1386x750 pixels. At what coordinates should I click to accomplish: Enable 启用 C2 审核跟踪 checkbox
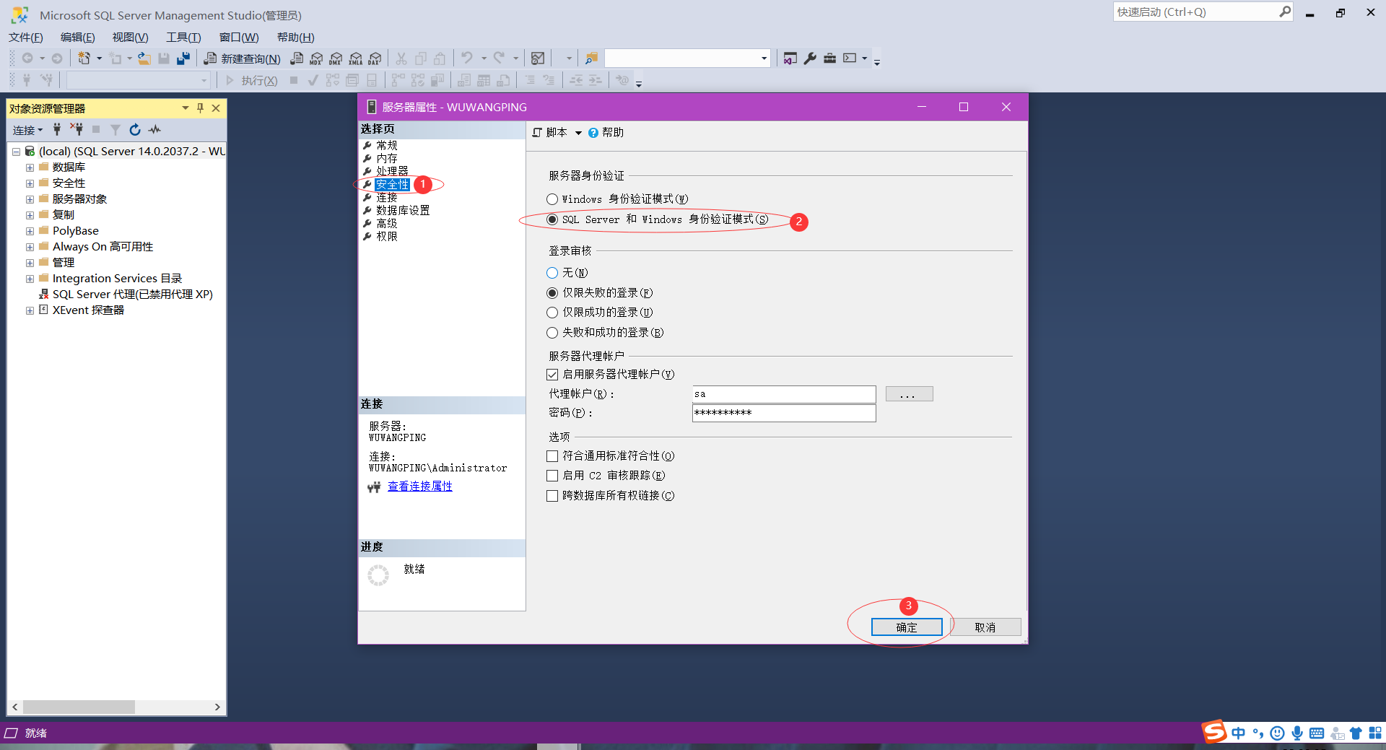552,476
